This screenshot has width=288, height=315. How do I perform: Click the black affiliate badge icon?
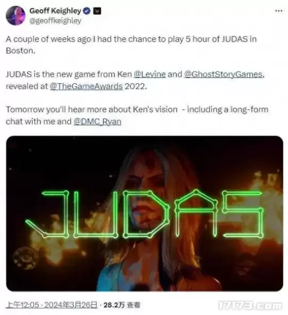(97, 11)
